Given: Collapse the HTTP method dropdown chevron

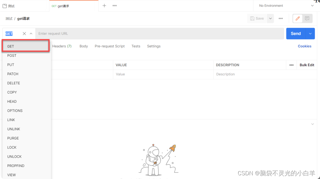Looking at the screenshot, I should coord(31,34).
